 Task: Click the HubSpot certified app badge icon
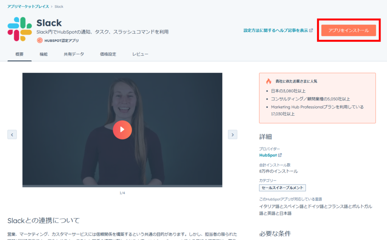click(x=40, y=40)
